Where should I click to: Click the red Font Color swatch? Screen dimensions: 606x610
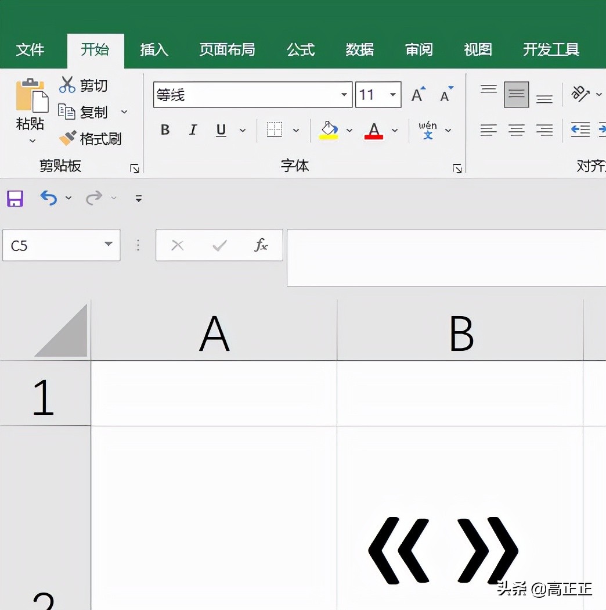[x=374, y=130]
